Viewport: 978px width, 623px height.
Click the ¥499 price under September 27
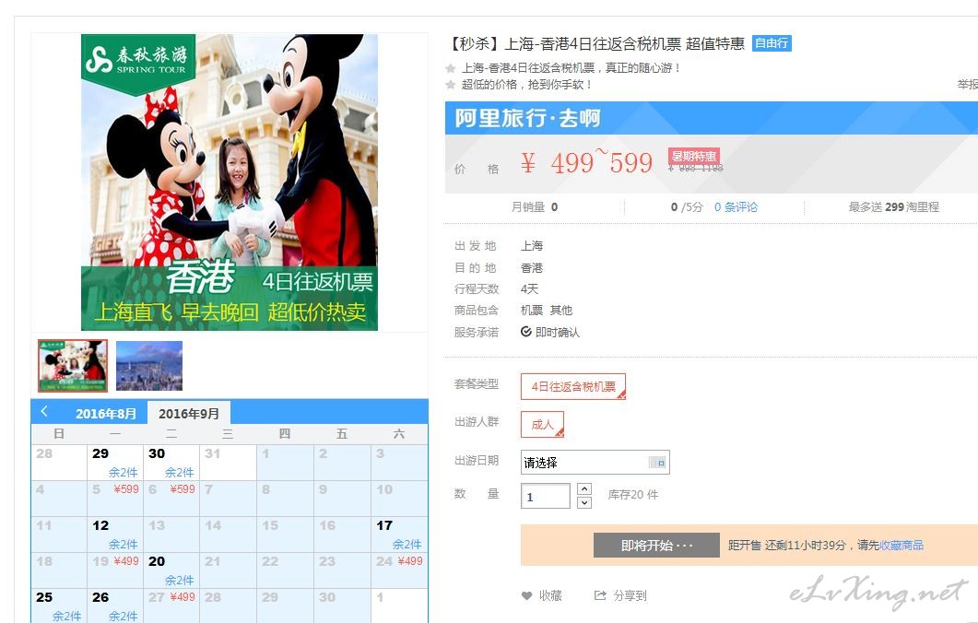183,597
